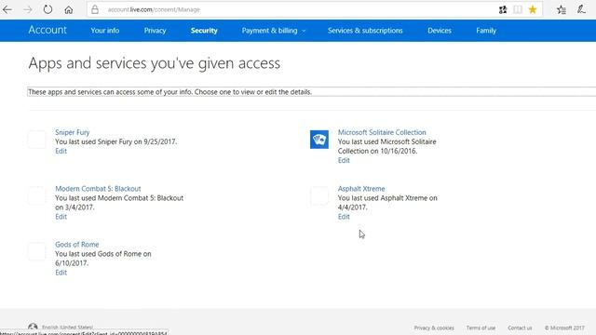Click the Microsoft Solitaire Collection app icon
This screenshot has height=335, width=596.
(x=319, y=140)
